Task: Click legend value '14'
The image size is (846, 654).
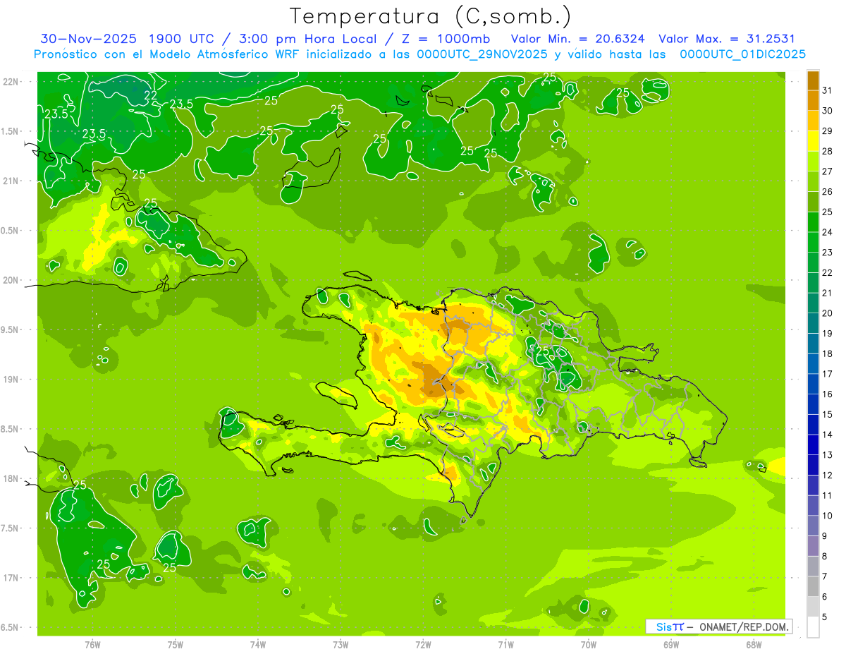Action: [828, 435]
